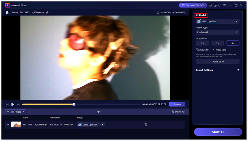Click the Start All button
This screenshot has width=248, height=141.
pyautogui.click(x=218, y=132)
